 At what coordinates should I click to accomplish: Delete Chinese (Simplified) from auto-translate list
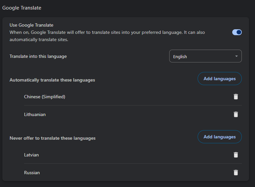[236, 97]
